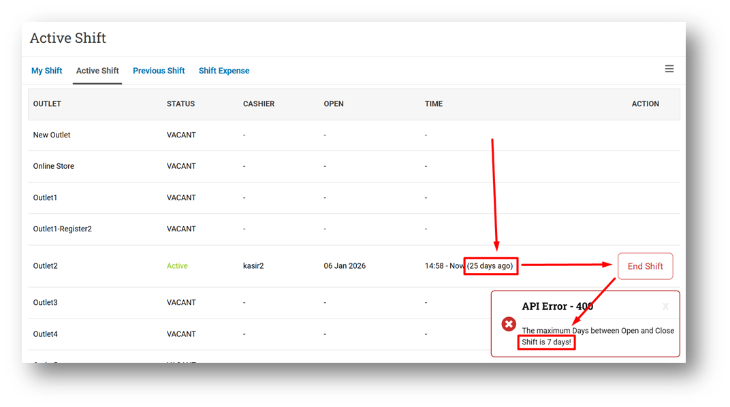Viewport: 730px width, 407px height.
Task: Click the Active Shift page heading
Action: click(x=68, y=37)
